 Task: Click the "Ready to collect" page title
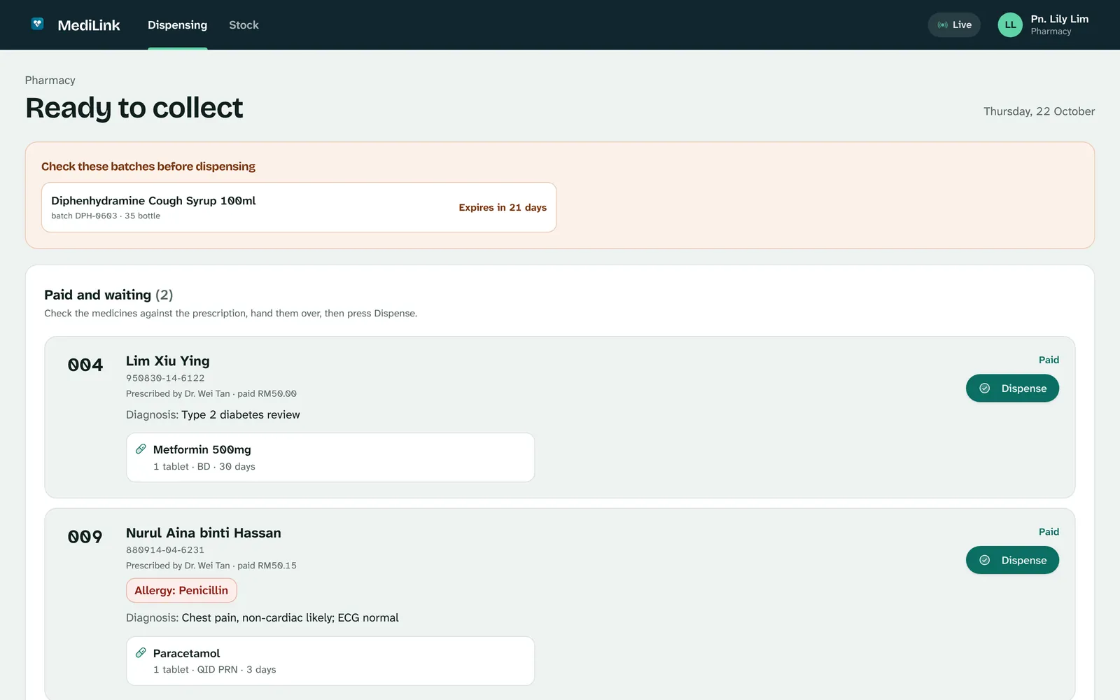pos(134,108)
